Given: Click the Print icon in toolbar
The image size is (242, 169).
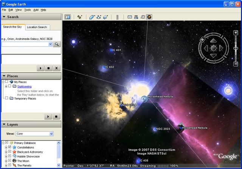Looking at the screenshot, I should [136, 17].
